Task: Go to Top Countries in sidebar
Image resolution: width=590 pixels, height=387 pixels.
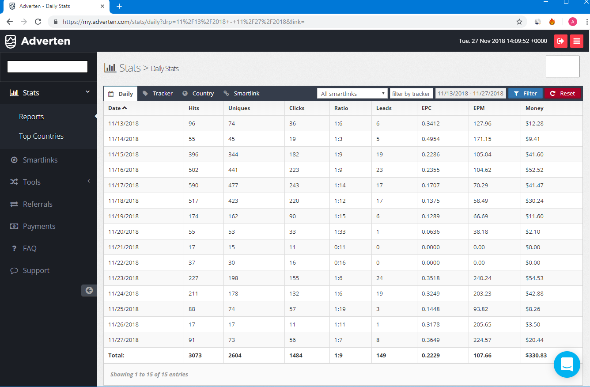Action: click(41, 136)
